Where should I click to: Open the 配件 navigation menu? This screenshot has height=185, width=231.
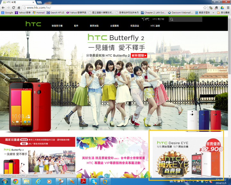coord(76,26)
